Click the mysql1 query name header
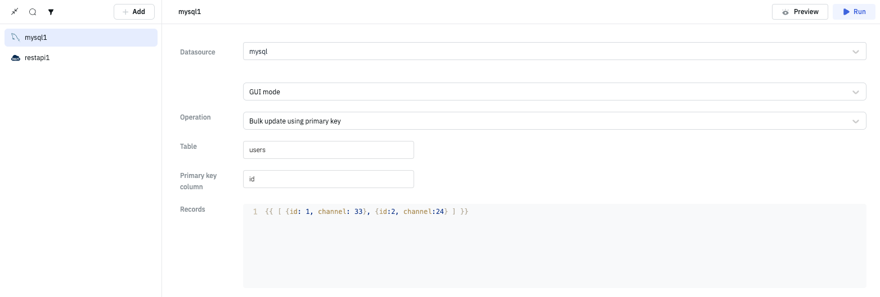The width and height of the screenshot is (880, 297). pyautogui.click(x=190, y=12)
